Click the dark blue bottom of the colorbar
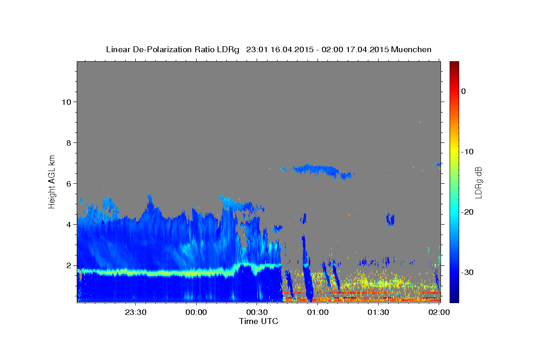The image size is (545, 363). click(x=454, y=297)
